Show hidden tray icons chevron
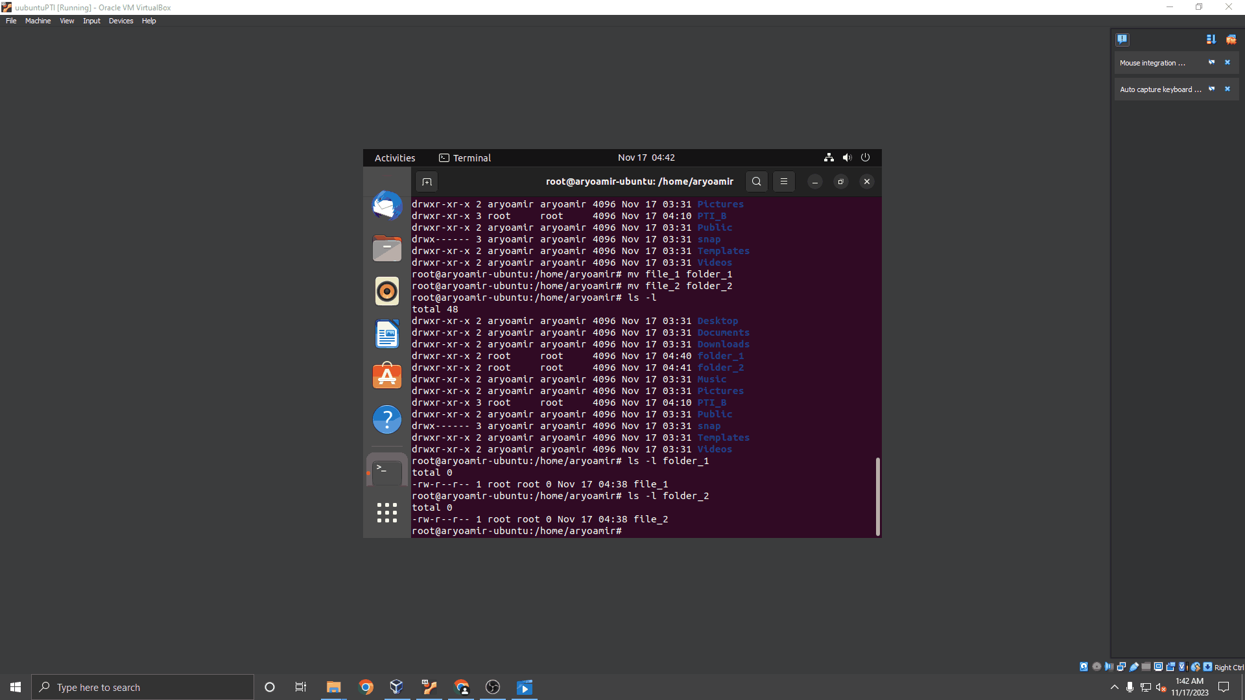1245x700 pixels. [1114, 687]
